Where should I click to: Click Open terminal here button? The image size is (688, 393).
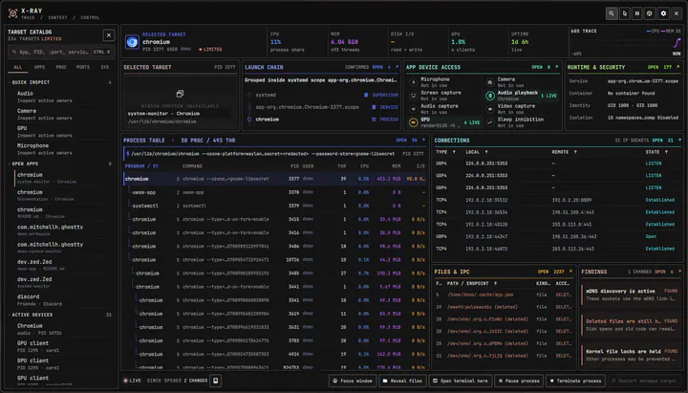461,381
